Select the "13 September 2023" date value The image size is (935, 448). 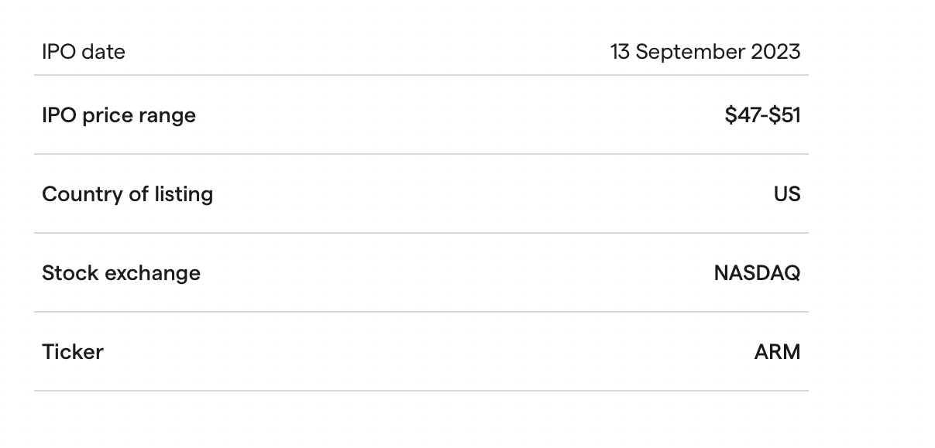coord(705,52)
